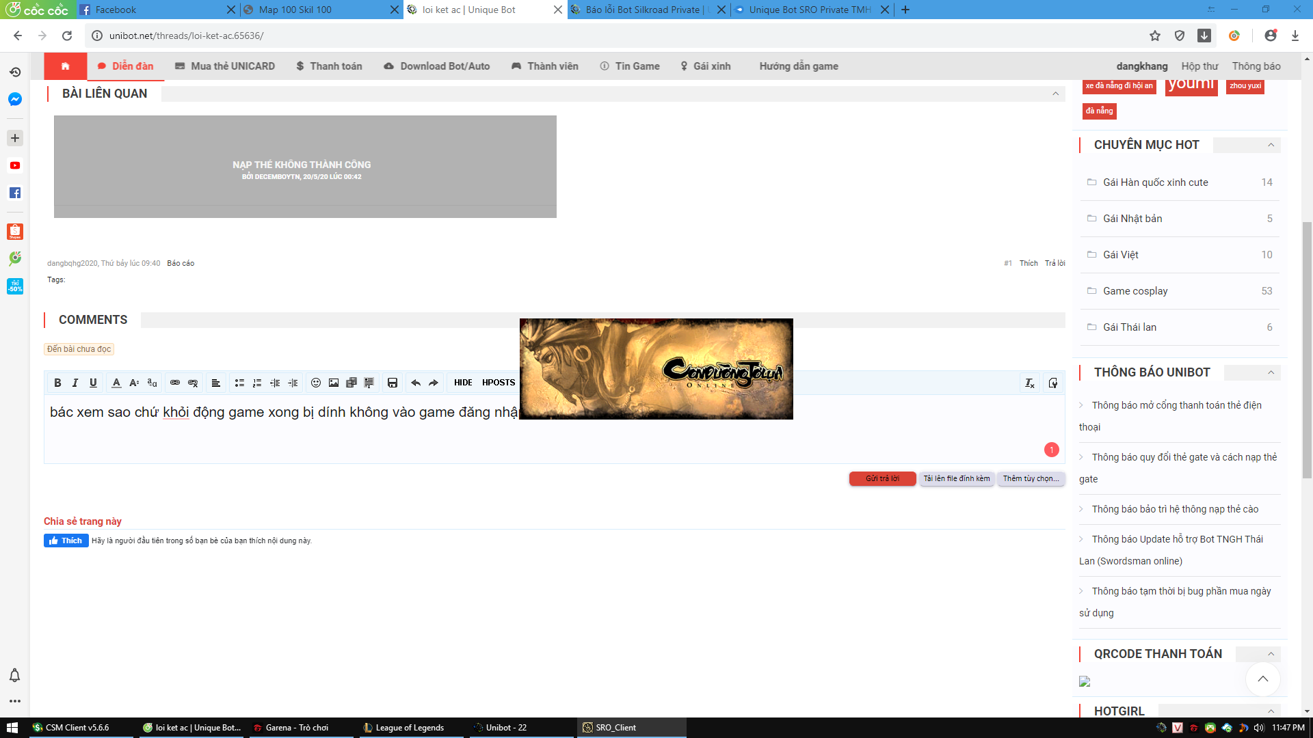Open the insert quote/code option

click(369, 383)
